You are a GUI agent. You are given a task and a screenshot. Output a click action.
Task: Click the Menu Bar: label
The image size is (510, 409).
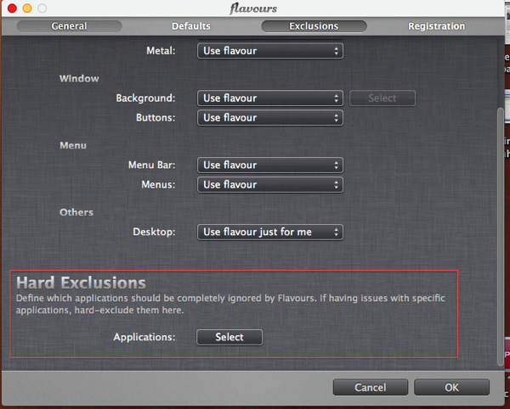tap(151, 165)
